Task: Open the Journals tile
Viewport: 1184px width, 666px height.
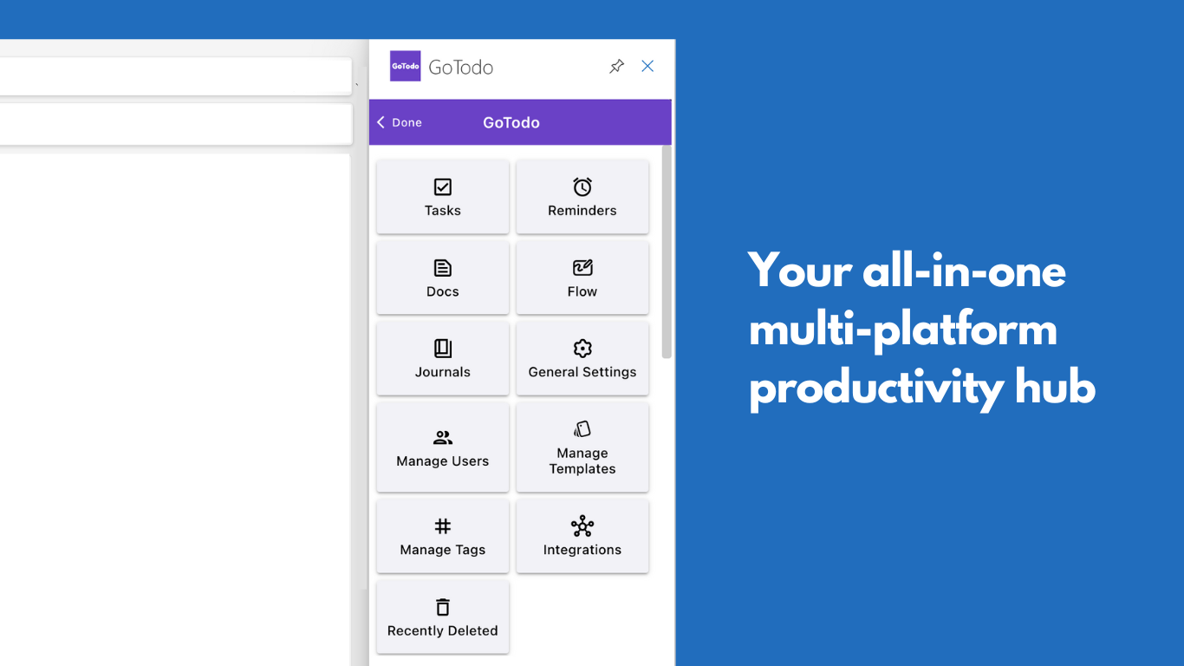Action: tap(443, 358)
